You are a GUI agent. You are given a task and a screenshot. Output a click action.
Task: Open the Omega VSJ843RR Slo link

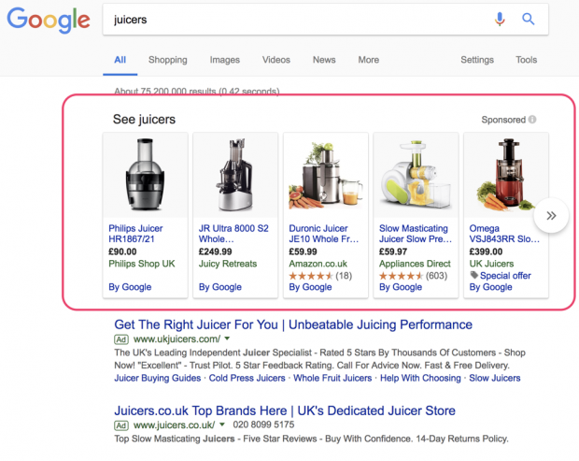504,234
